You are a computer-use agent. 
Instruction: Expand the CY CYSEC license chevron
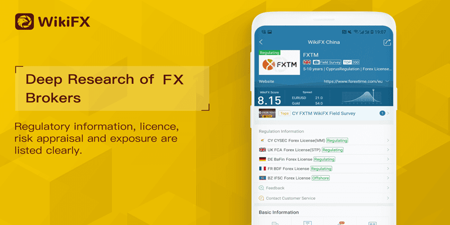coord(388,141)
